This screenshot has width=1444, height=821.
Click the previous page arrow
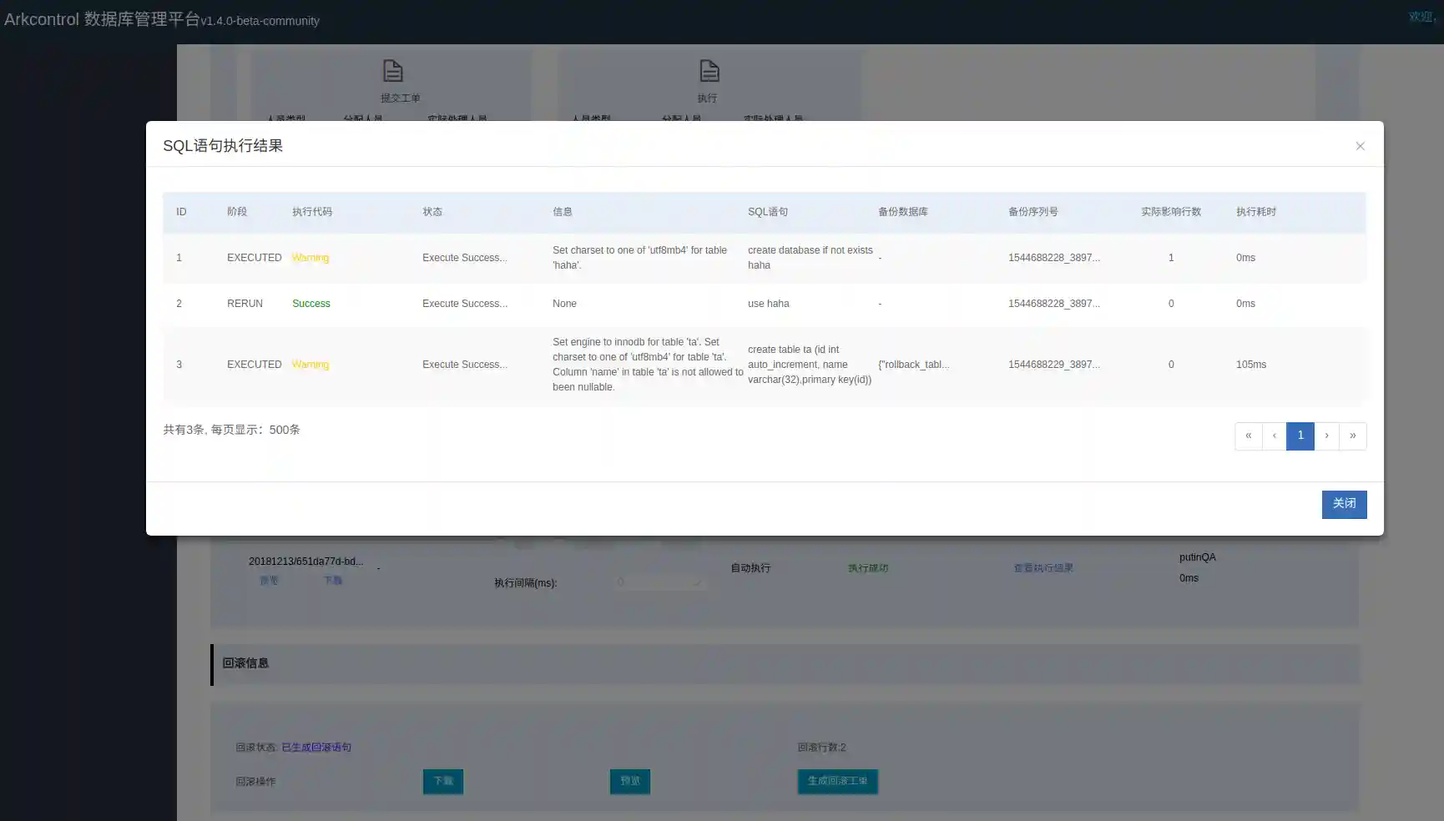point(1274,436)
